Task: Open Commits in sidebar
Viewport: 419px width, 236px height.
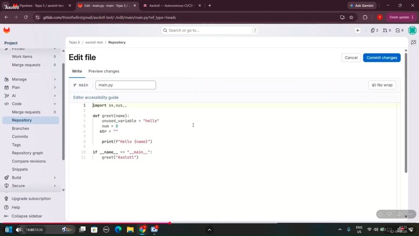Action: coord(20,136)
